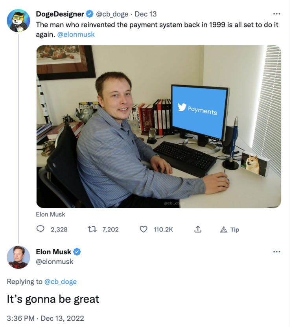Open the @elonmusk mention link
The image size is (291, 327).
point(76,35)
